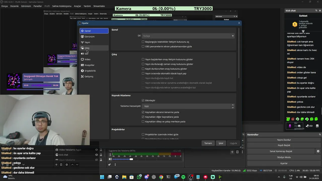This screenshot has height=181, width=322.
Task: Cancel settings with İptal button
Action: click(221, 143)
